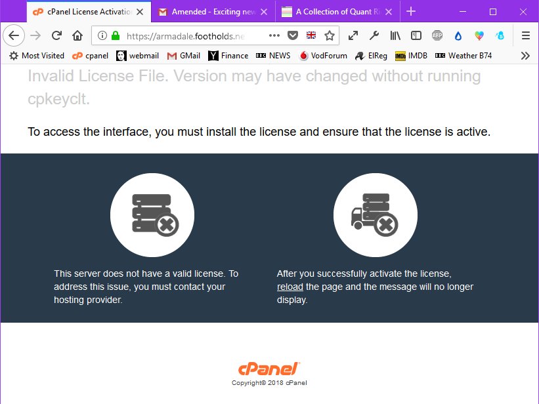Click the Invalid License File heading text

tap(254, 87)
